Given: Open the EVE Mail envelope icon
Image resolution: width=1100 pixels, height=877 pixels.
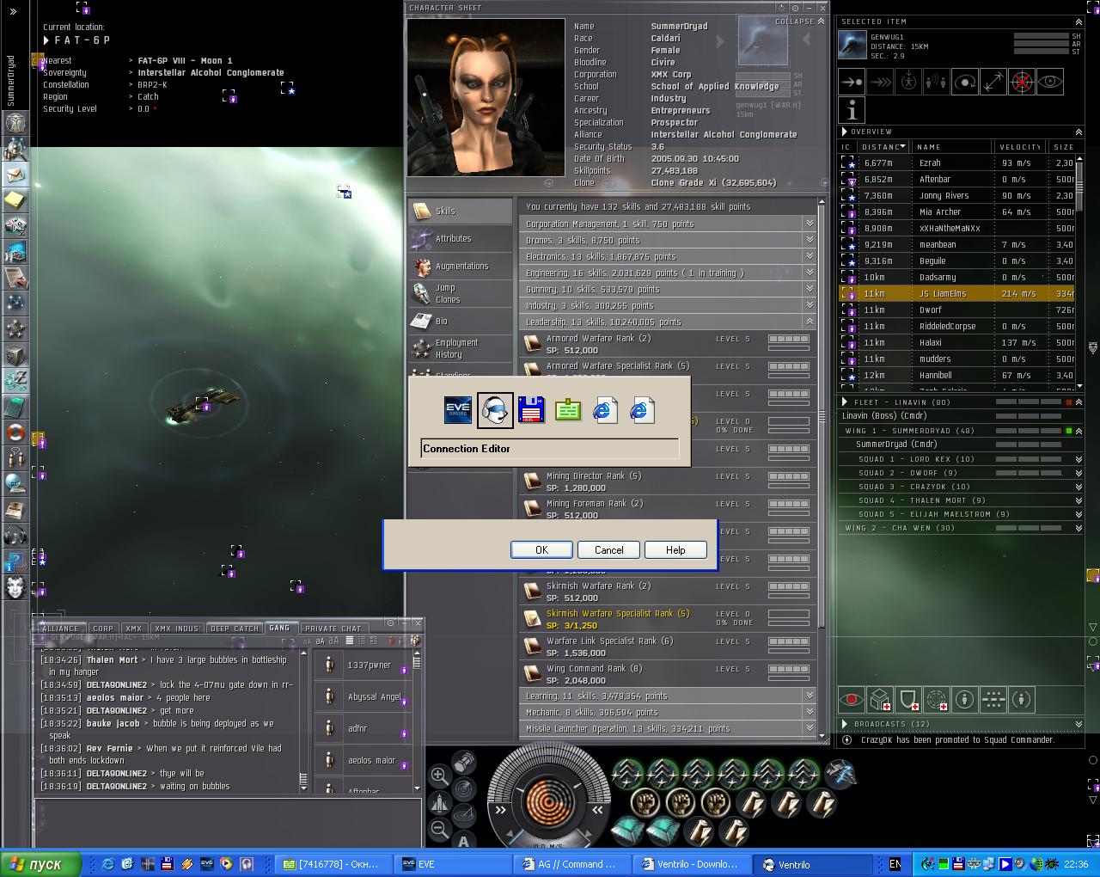Looking at the screenshot, I should (15, 175).
